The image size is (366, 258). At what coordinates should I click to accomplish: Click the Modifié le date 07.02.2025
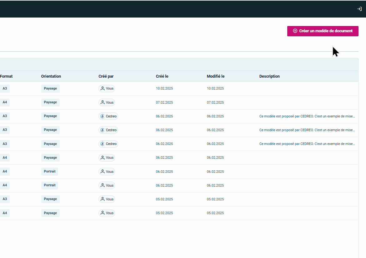point(215,102)
